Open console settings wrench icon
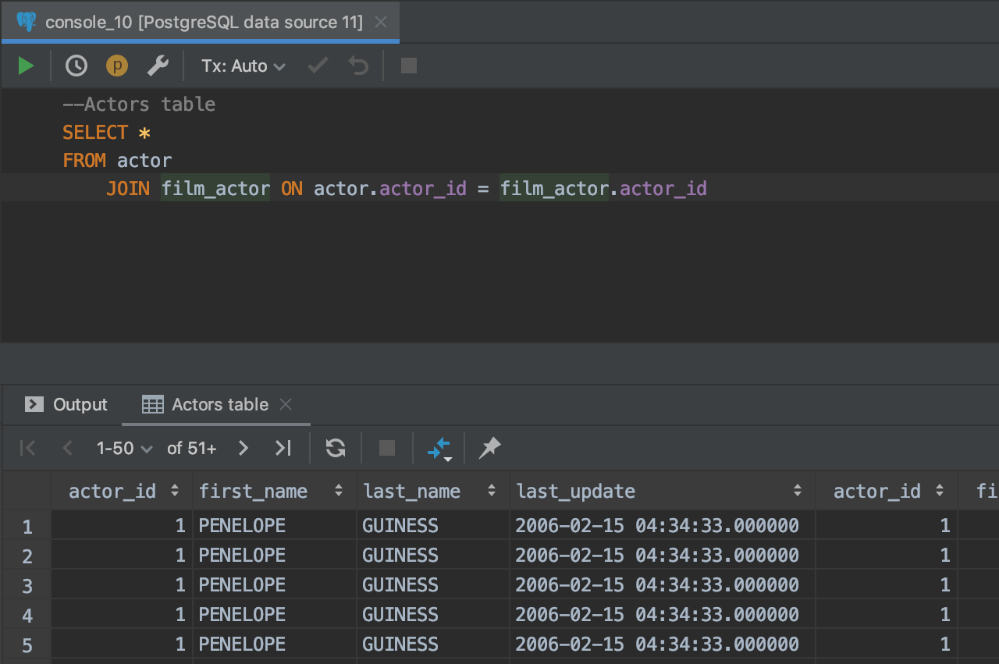This screenshot has width=999, height=664. click(158, 66)
